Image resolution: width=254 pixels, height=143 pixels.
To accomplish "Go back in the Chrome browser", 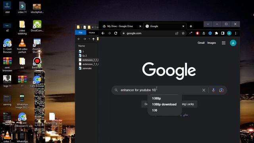I will [103, 33].
